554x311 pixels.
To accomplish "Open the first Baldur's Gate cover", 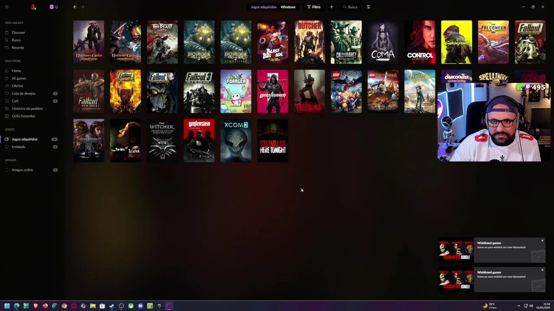I will 89,42.
